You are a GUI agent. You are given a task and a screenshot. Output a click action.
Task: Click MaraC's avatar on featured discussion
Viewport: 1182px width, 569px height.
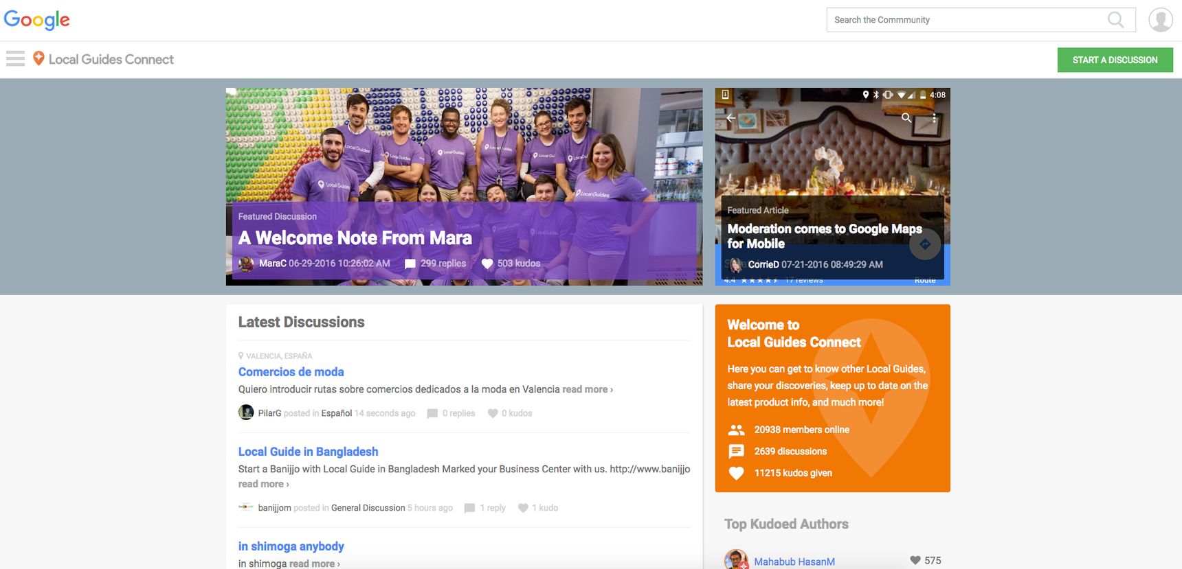(246, 264)
